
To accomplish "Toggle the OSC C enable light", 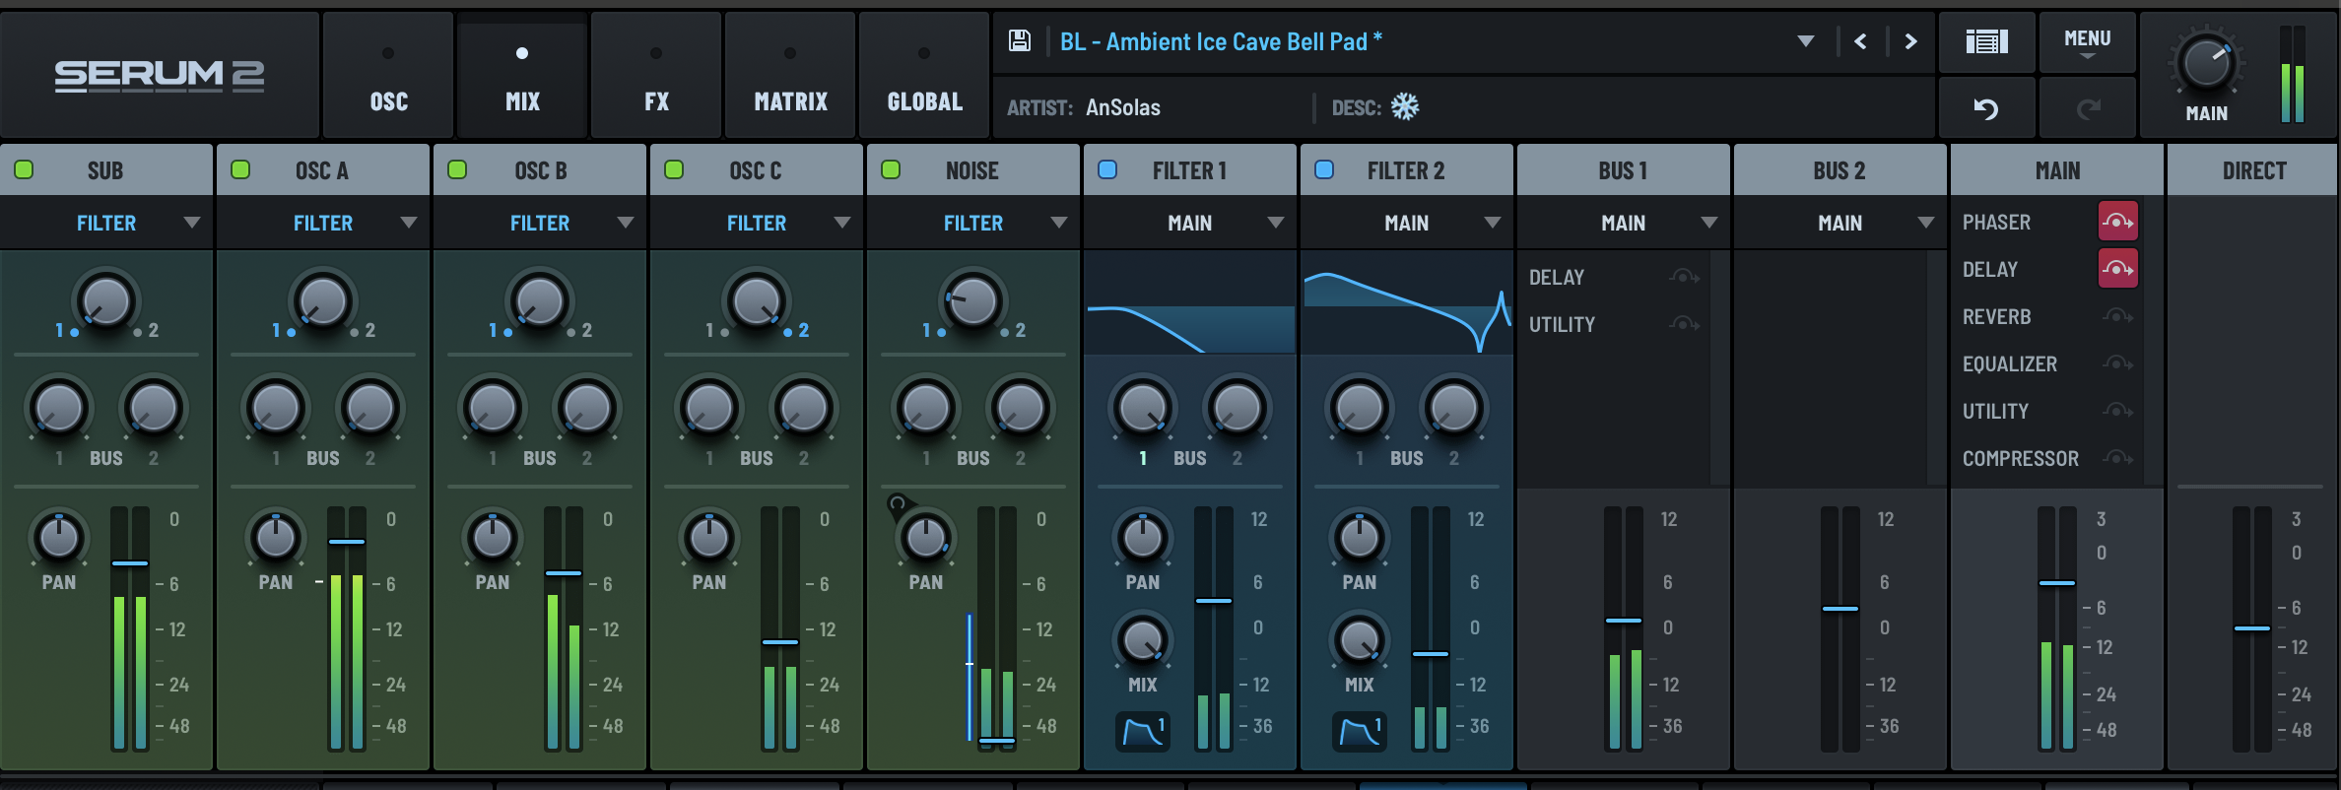I will [x=674, y=169].
